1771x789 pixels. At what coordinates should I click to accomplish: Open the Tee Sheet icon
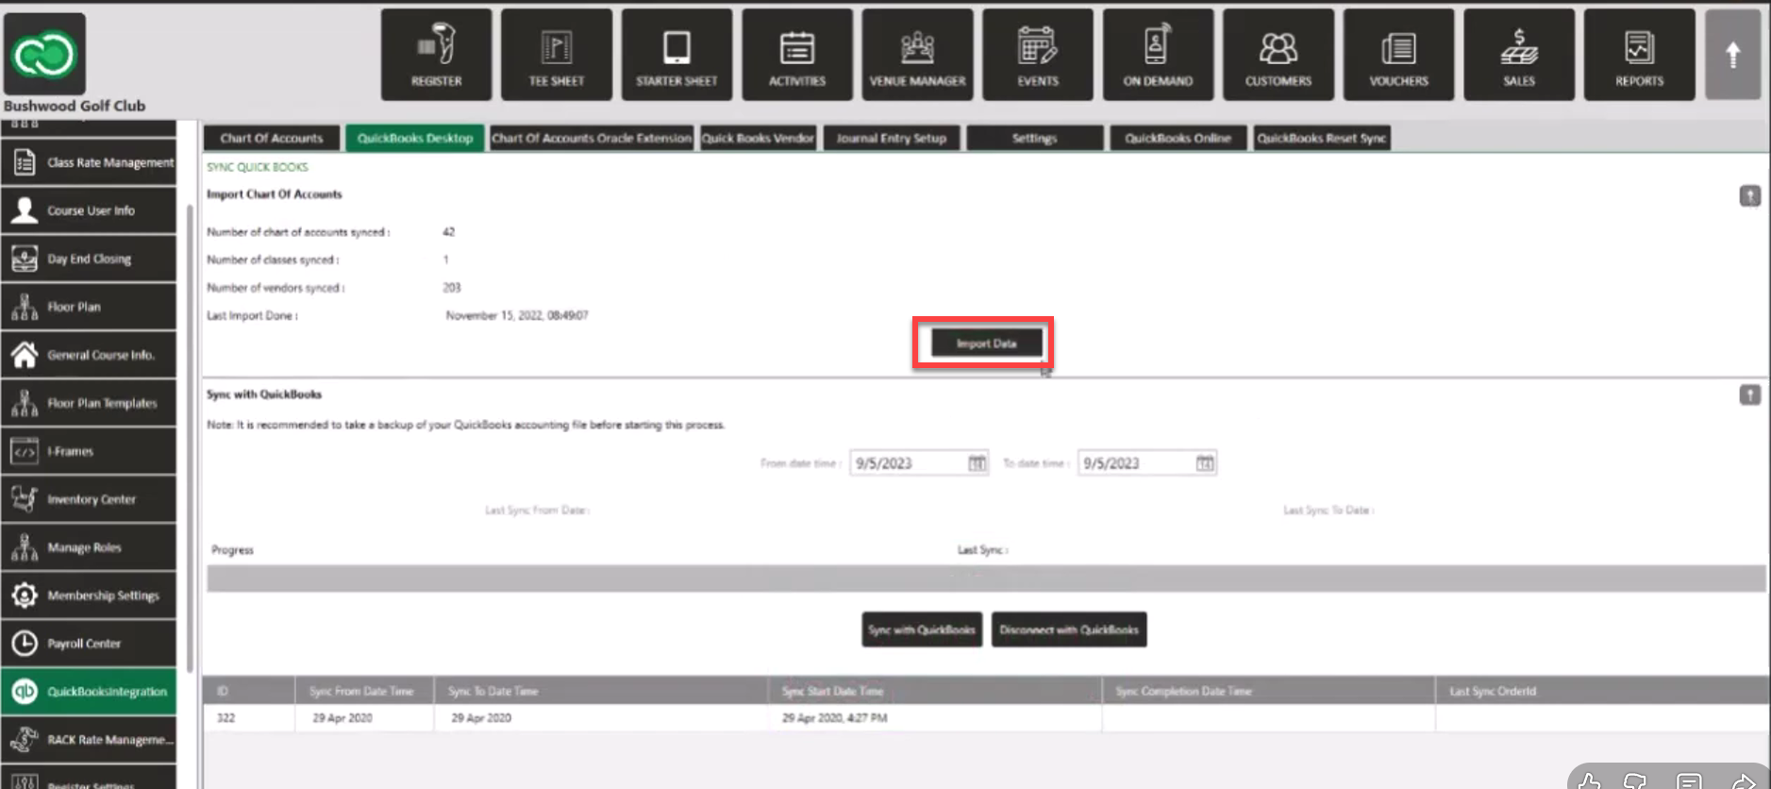[x=556, y=55]
